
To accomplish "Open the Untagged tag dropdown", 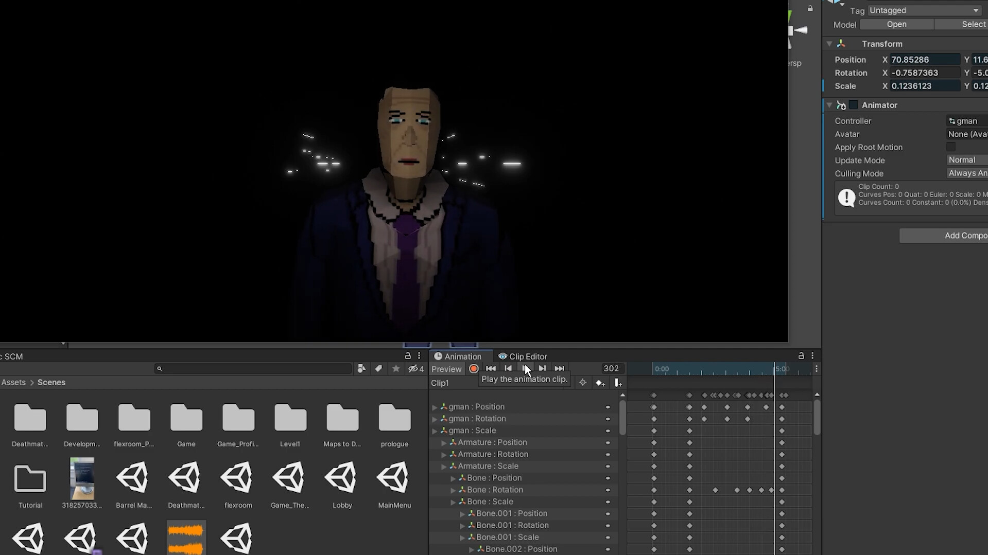I will [924, 10].
